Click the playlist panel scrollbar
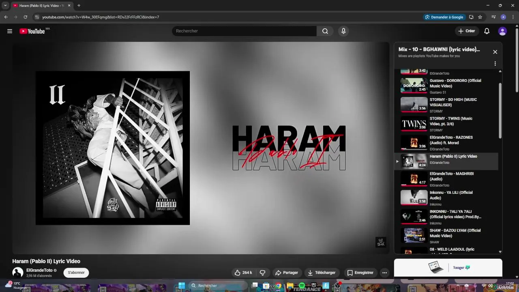 point(500,112)
